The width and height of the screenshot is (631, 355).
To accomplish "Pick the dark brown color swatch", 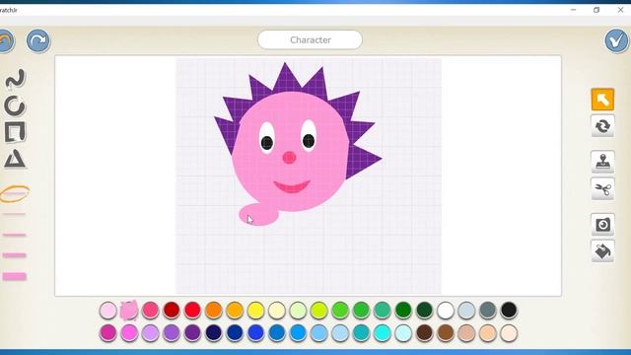I will 425,333.
